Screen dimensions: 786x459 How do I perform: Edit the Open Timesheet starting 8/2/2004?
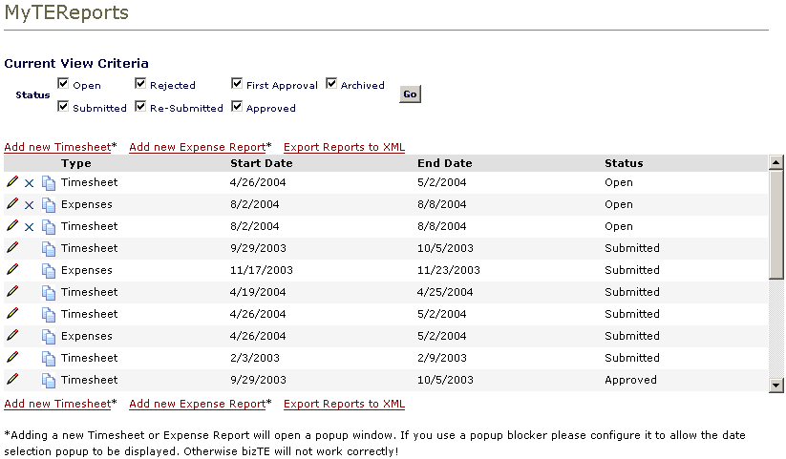pos(12,226)
